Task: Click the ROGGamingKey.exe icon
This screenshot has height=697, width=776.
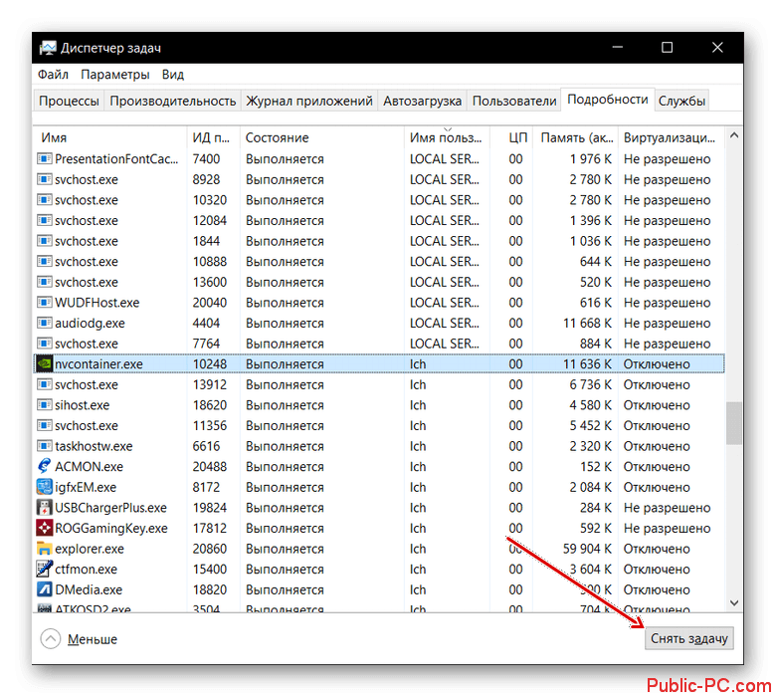Action: pos(45,528)
